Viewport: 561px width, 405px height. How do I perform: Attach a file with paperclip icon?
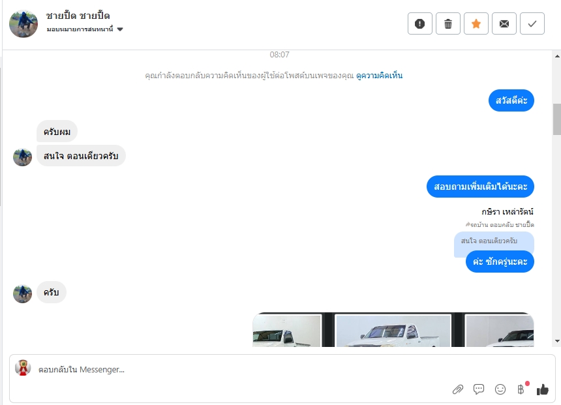pyautogui.click(x=457, y=389)
